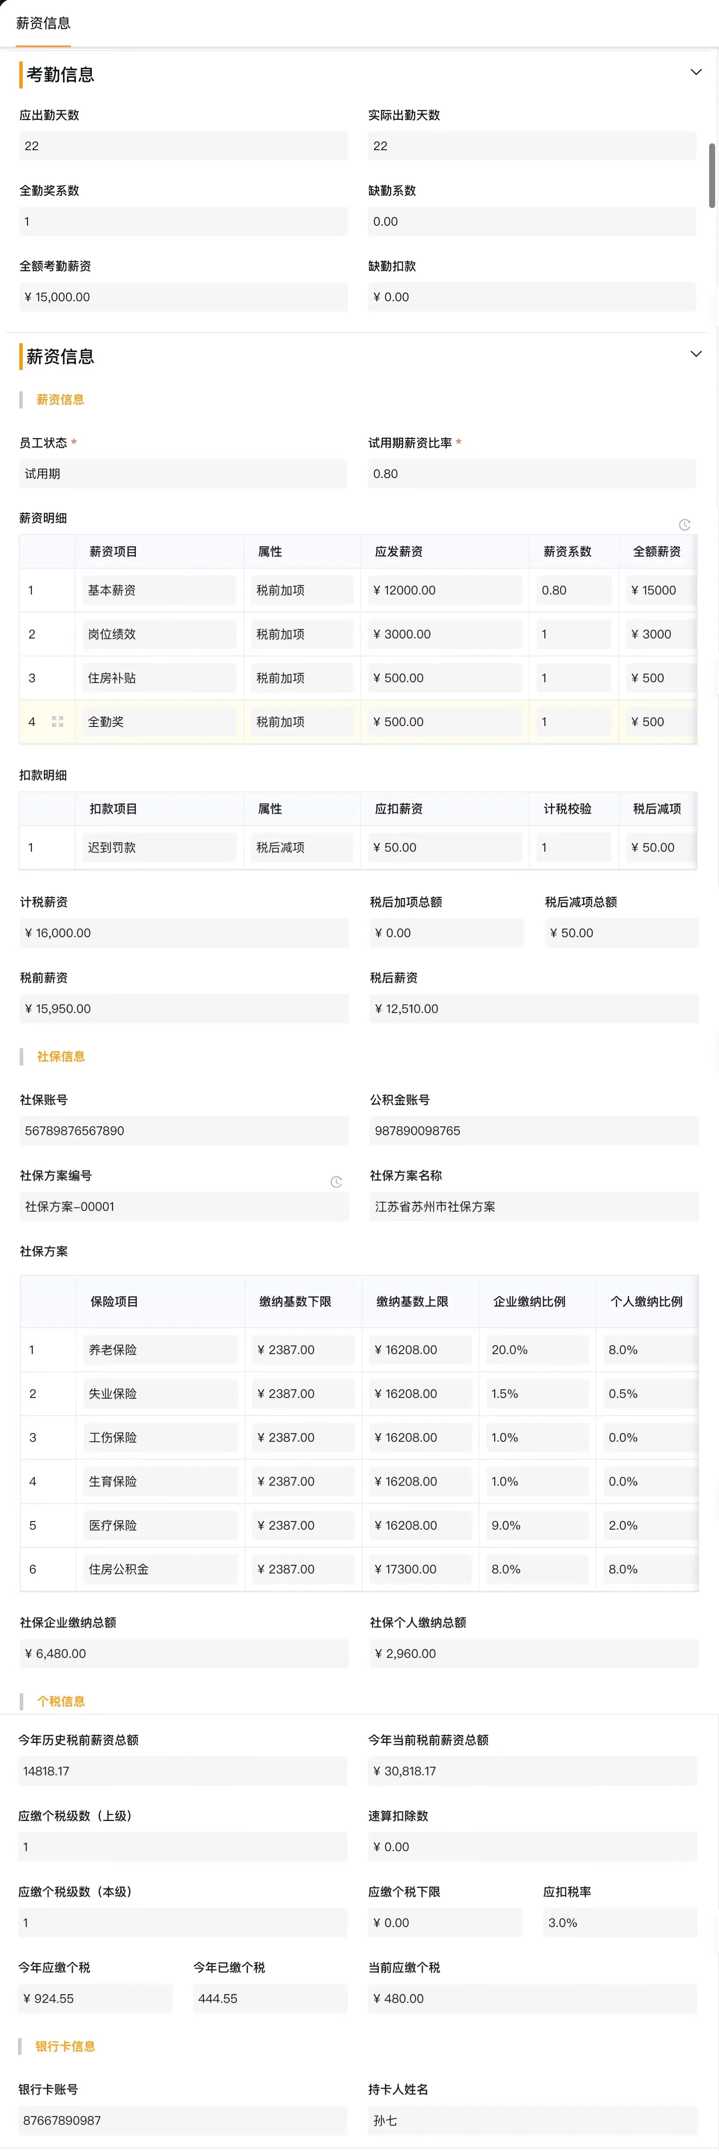Select the 住房补贴 cell
Viewport: 719px width, 2151px height.
pos(159,678)
